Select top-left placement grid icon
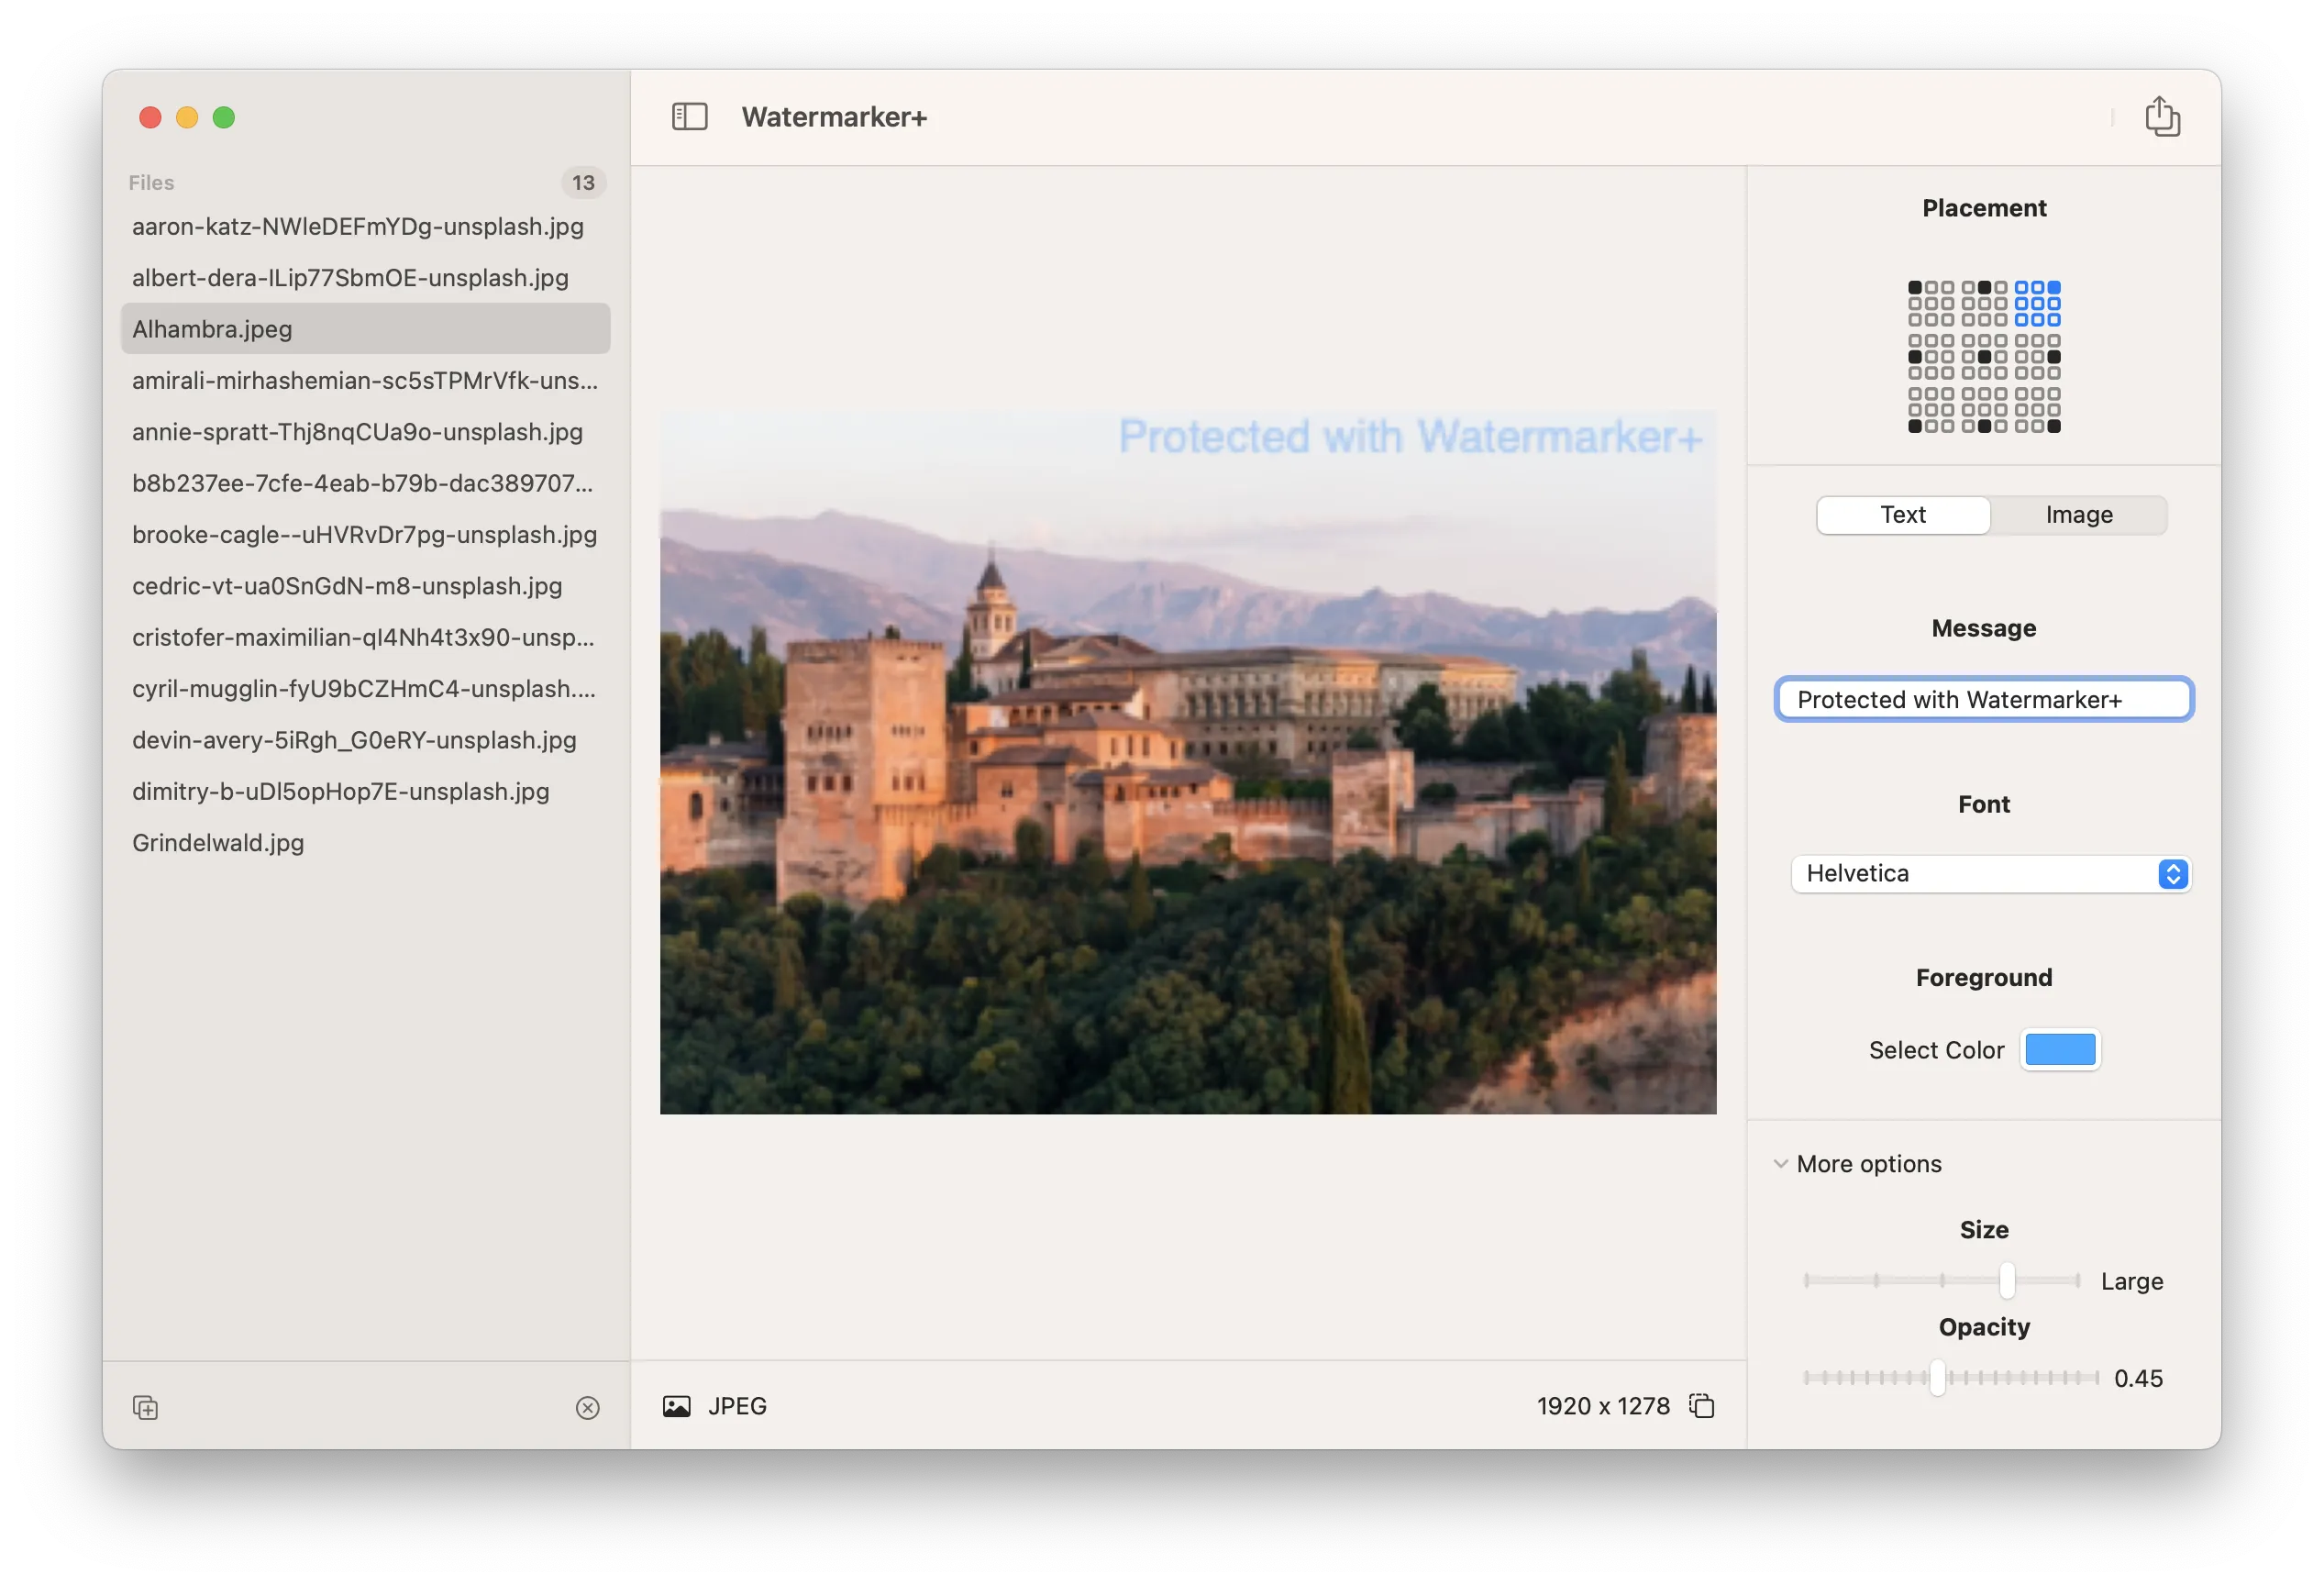Screen dimensions: 2324x1585 pyautogui.click(x=1931, y=304)
